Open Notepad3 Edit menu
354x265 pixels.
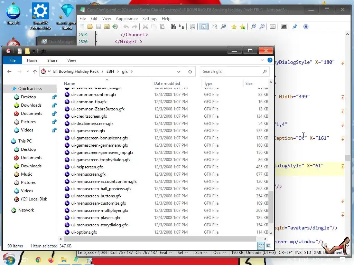(94, 19)
